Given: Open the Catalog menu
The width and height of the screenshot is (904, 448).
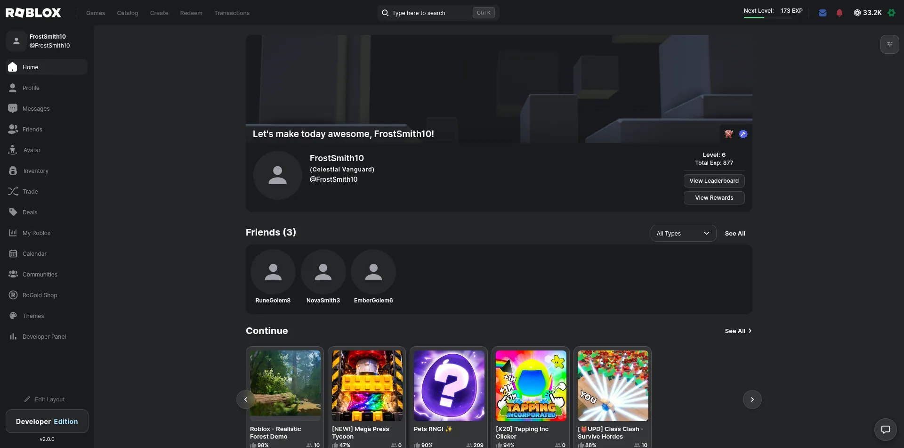Looking at the screenshot, I should [x=128, y=13].
